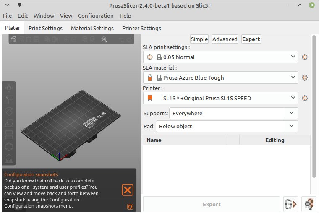Click the Name column header
This screenshot has width=319, height=213.
click(x=185, y=140)
